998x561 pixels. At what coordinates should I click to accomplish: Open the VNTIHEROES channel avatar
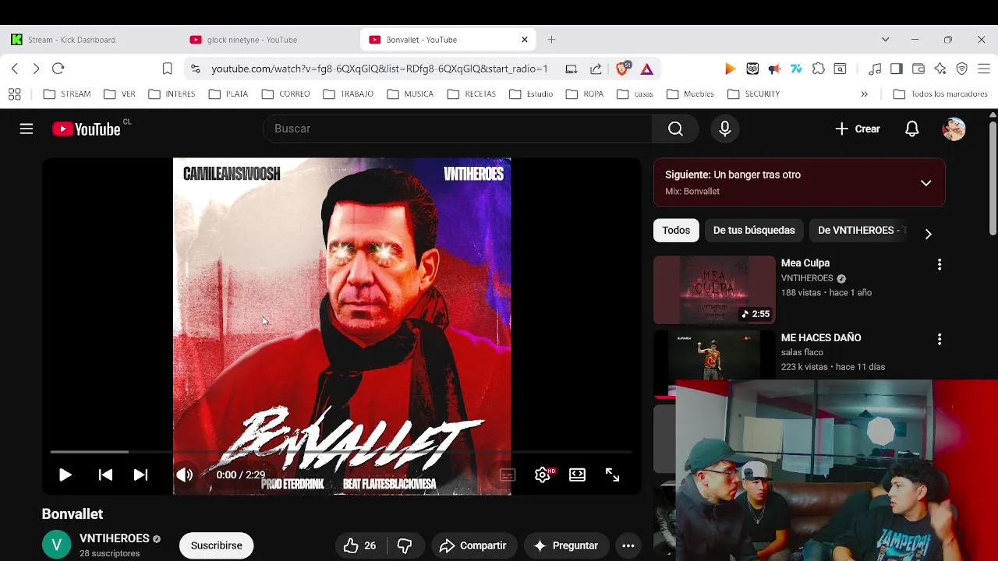pyautogui.click(x=56, y=545)
